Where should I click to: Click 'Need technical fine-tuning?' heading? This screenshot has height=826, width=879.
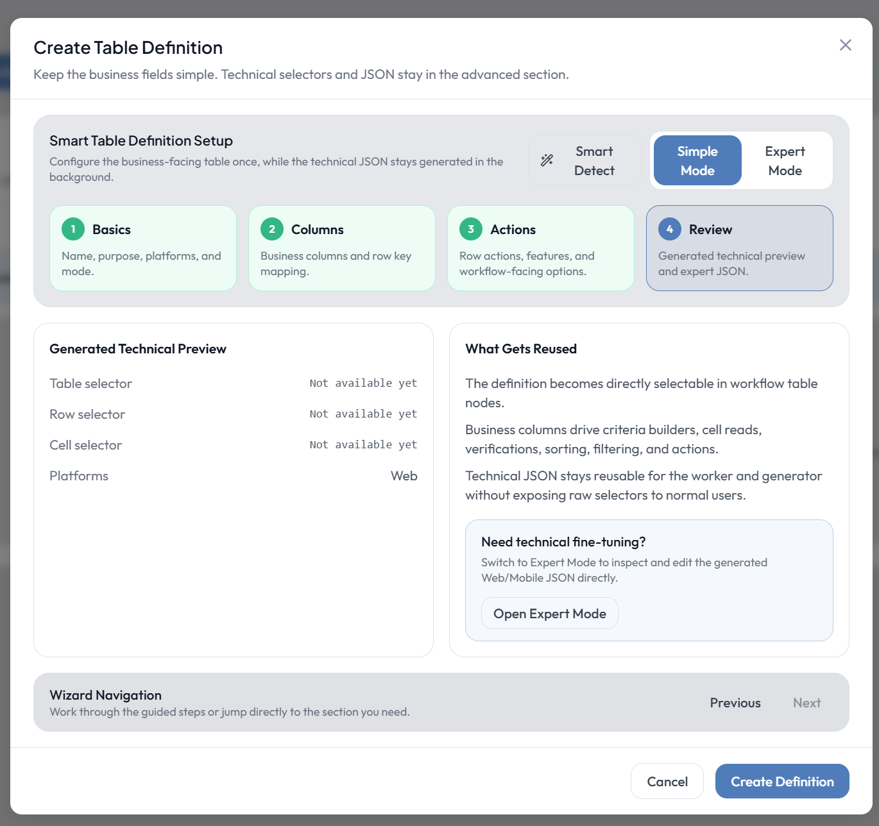[x=563, y=542]
